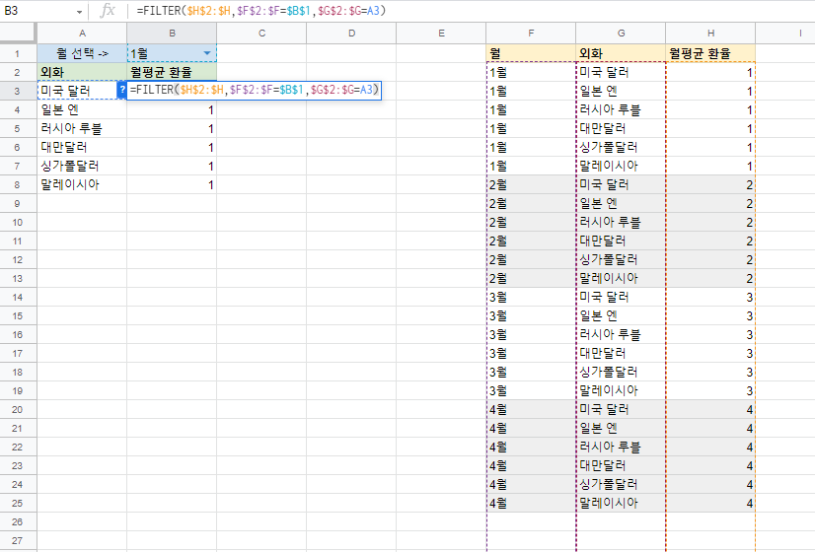This screenshot has width=815, height=552.
Task: Select 싱가폴달러 in column A
Action: click(82, 166)
